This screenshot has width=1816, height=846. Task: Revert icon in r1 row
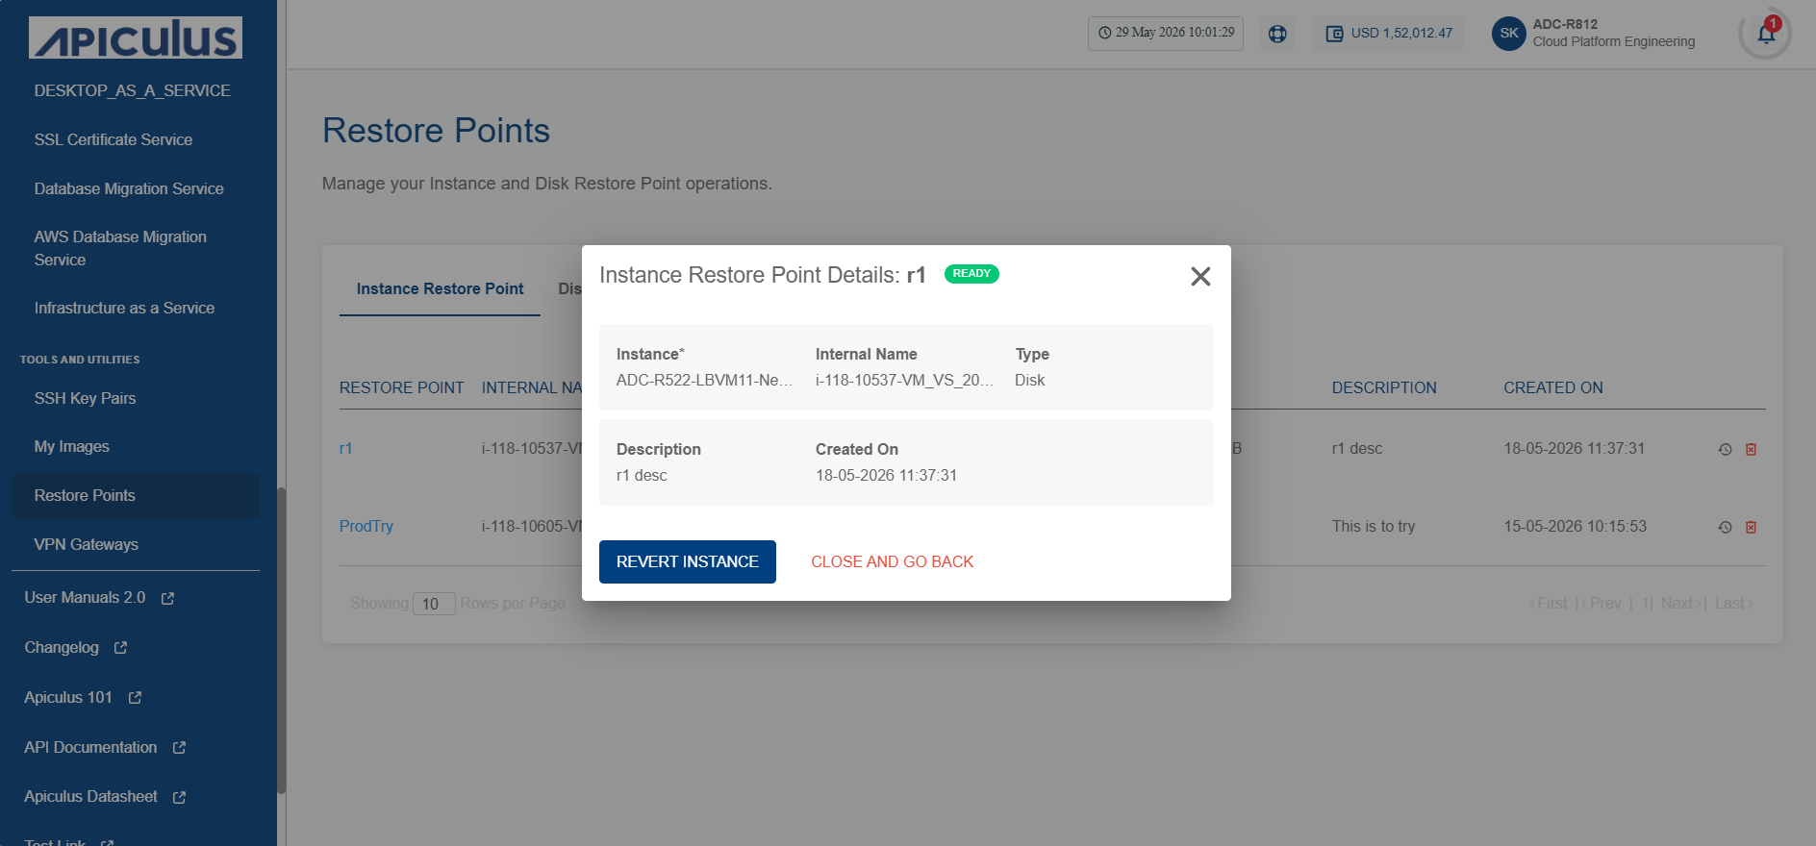tap(1726, 449)
